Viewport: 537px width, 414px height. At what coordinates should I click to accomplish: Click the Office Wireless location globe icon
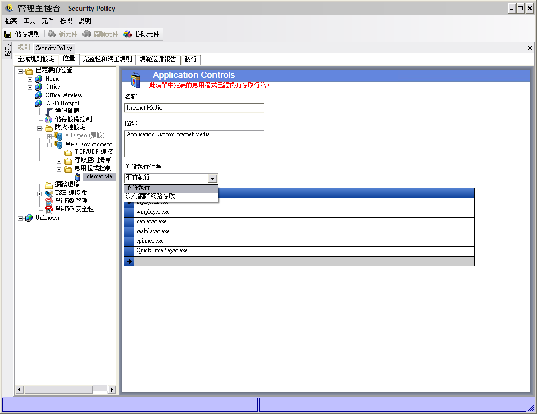[x=39, y=96]
